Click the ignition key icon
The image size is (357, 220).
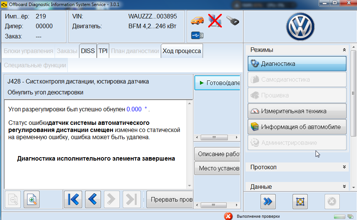tap(233, 20)
